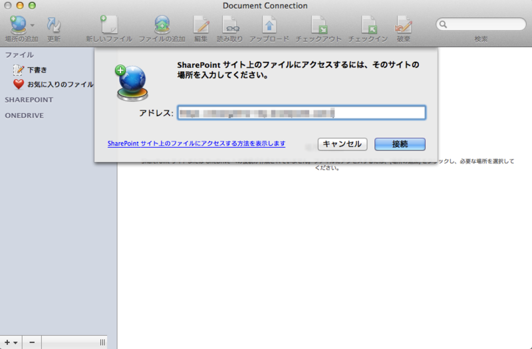Click the minus remove button at sidebar bottom
The image size is (532, 349).
click(32, 342)
